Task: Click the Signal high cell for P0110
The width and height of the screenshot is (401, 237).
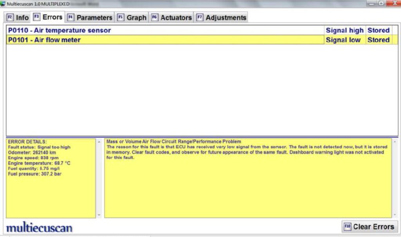Action: point(345,30)
